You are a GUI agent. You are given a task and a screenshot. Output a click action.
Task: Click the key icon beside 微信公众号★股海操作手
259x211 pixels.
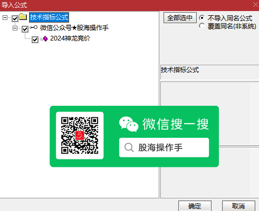[33, 27]
